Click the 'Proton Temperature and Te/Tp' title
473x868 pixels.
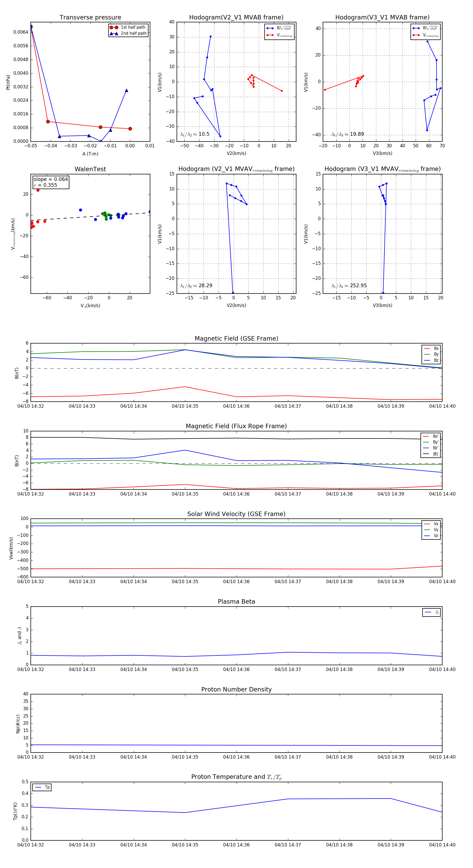pos(236,777)
